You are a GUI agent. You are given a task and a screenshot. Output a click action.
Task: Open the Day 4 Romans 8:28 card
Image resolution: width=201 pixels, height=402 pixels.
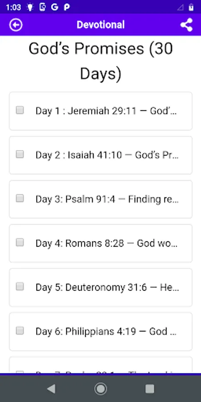pyautogui.click(x=100, y=243)
